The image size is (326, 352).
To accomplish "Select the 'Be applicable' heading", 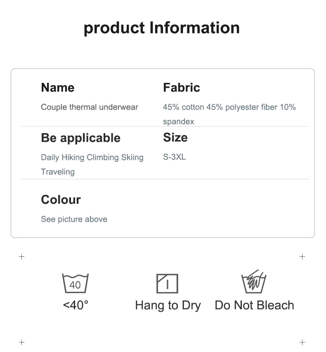I will [x=80, y=138].
